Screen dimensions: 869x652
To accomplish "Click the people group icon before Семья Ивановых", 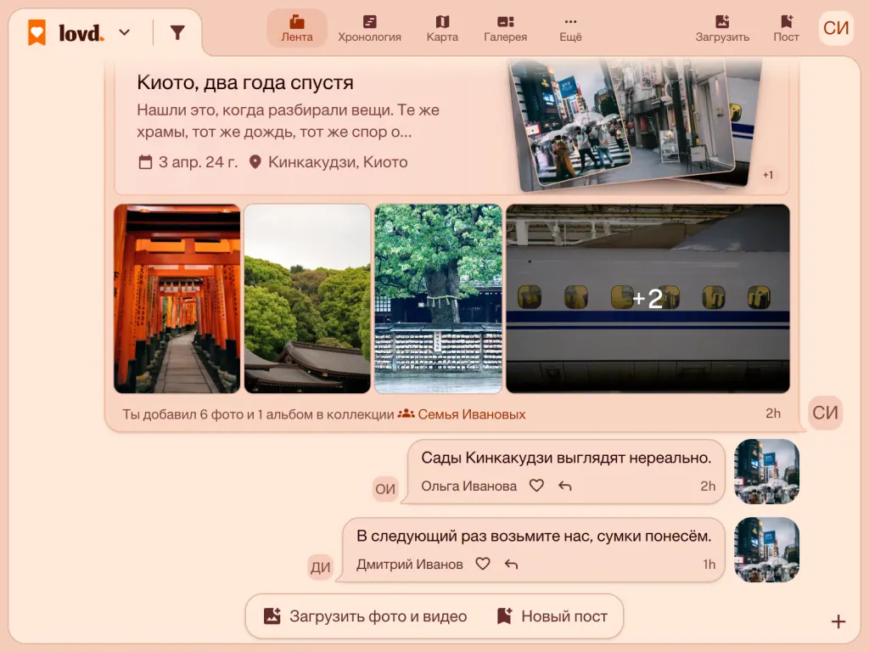I will pyautogui.click(x=406, y=413).
